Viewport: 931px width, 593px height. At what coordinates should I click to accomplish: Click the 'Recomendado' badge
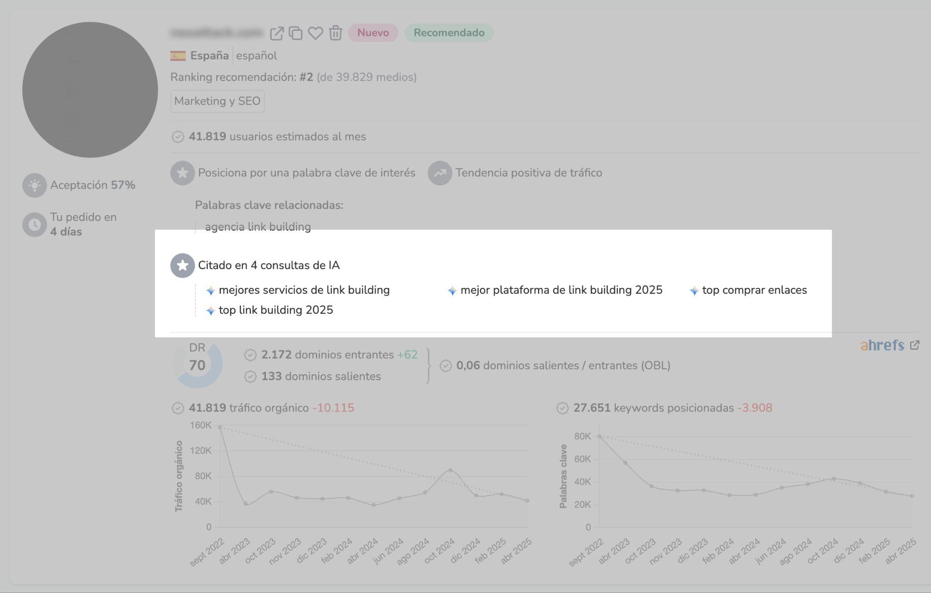449,33
